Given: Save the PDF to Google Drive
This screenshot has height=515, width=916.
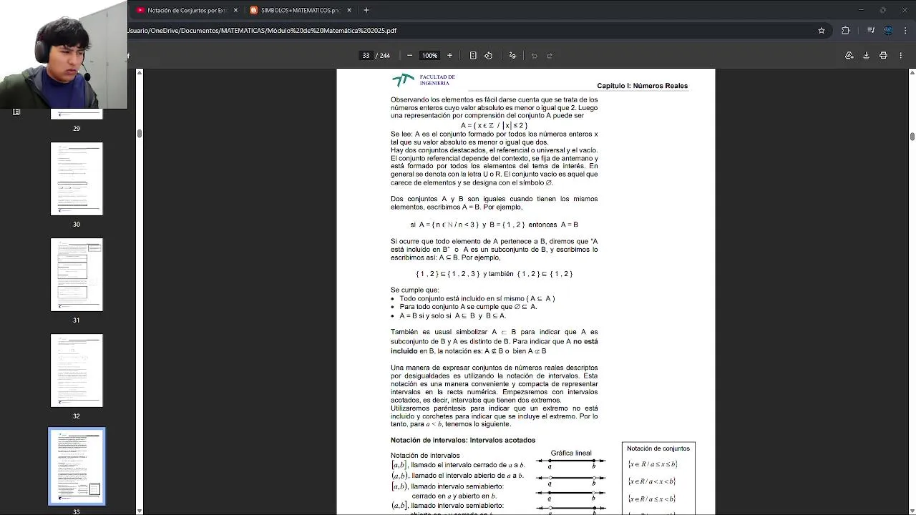Looking at the screenshot, I should pyautogui.click(x=849, y=56).
